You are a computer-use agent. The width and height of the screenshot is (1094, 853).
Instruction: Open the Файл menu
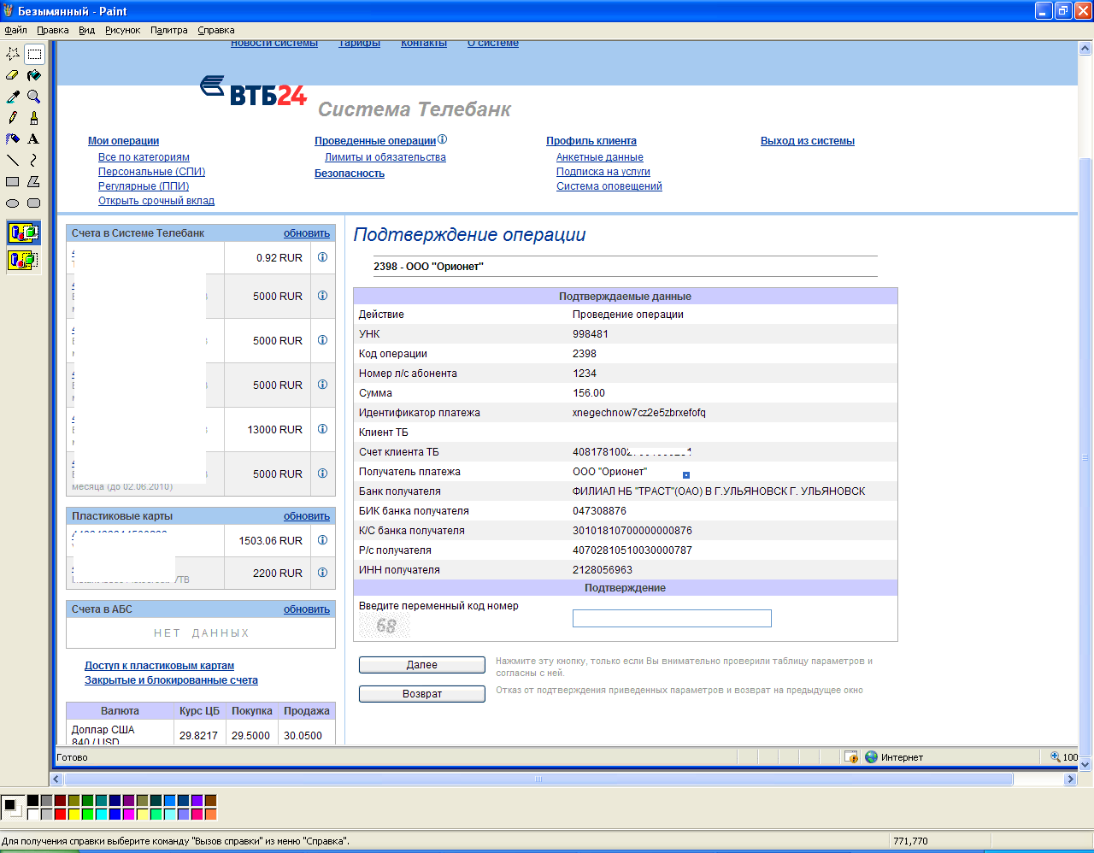[x=16, y=30]
